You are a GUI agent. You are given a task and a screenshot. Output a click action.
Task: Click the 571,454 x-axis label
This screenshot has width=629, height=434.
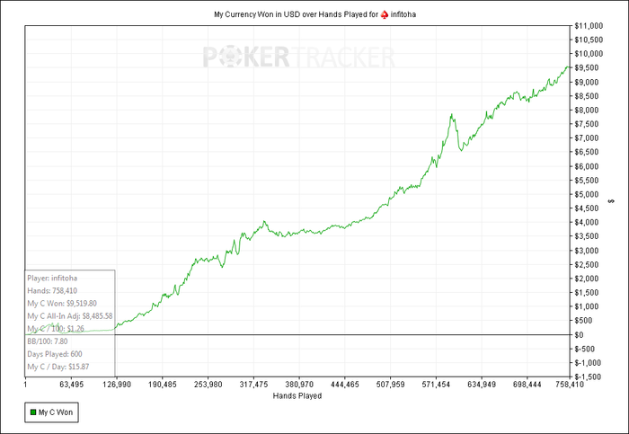(x=436, y=385)
